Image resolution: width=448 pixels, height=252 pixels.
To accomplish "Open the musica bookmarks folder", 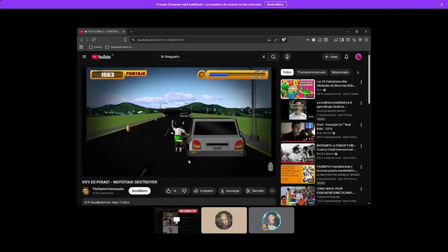I will [96, 47].
